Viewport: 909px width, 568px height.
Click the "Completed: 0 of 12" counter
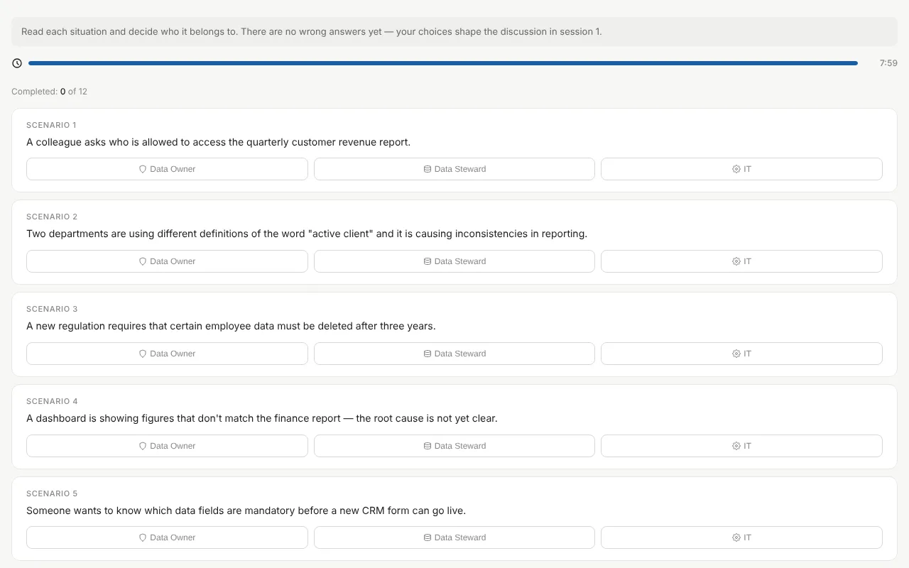coord(49,92)
